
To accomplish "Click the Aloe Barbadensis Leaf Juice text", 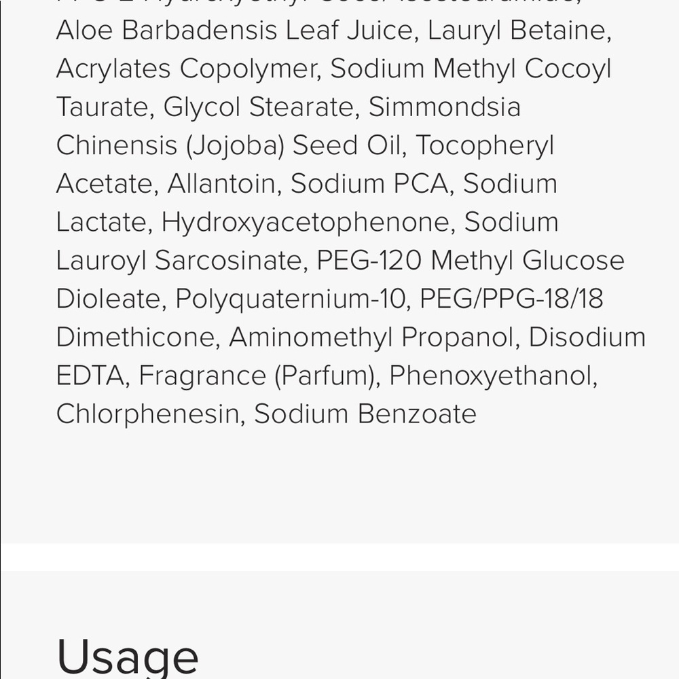I will coord(234,31).
